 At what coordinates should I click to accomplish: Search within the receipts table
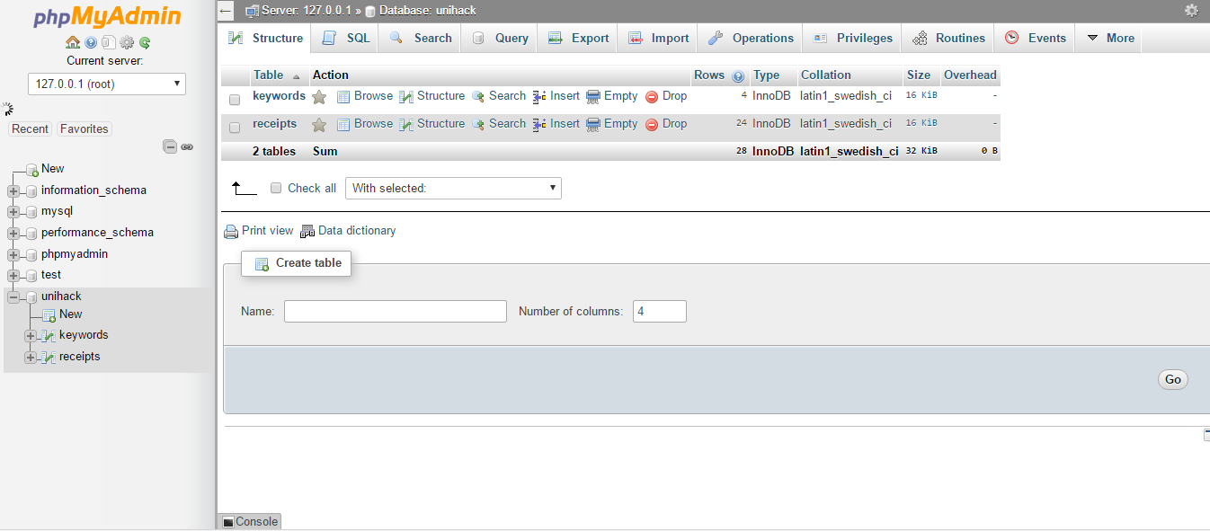point(499,124)
